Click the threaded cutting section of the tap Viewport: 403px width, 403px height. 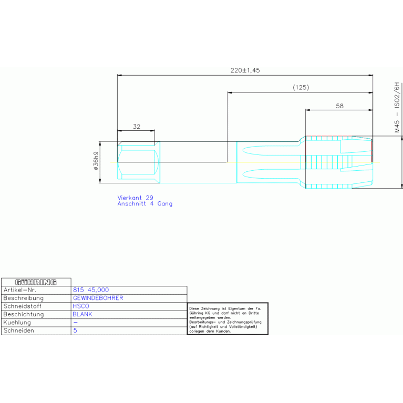click(338, 162)
